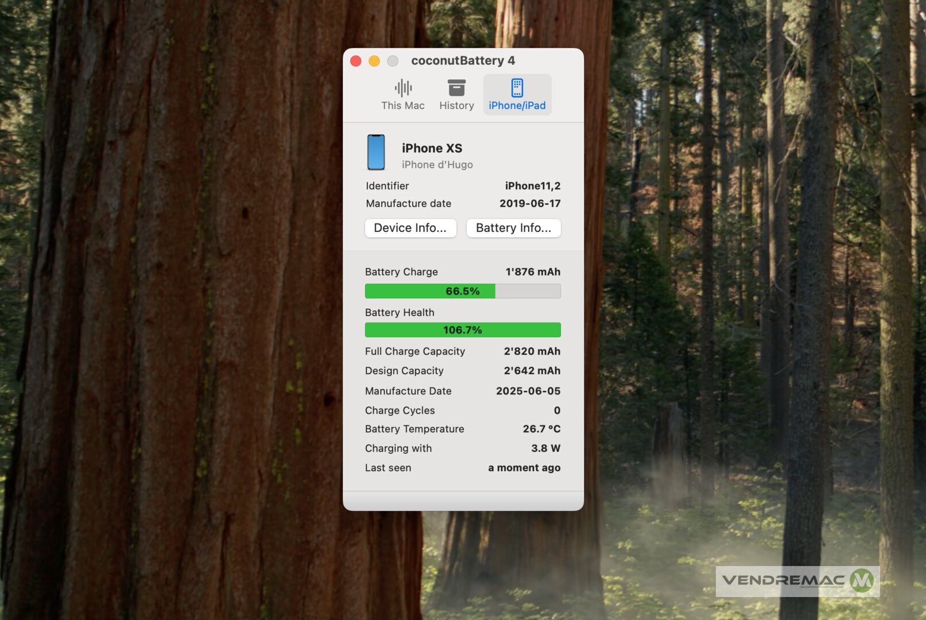This screenshot has height=620, width=926.
Task: Open the Battery Info dialog
Action: point(513,228)
